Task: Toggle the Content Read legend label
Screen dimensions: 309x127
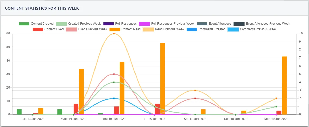Action: (x=131, y=30)
